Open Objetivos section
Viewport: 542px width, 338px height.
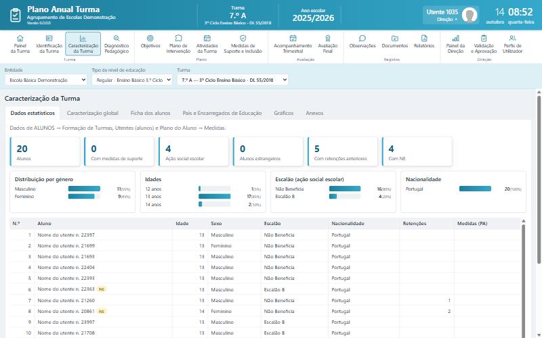point(150,41)
